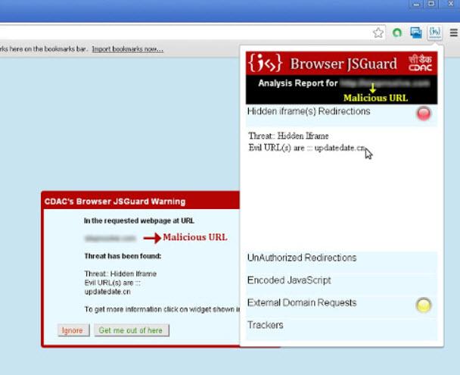The image size is (460, 375).
Task: Bookmark this page with the star icon
Action: click(378, 33)
